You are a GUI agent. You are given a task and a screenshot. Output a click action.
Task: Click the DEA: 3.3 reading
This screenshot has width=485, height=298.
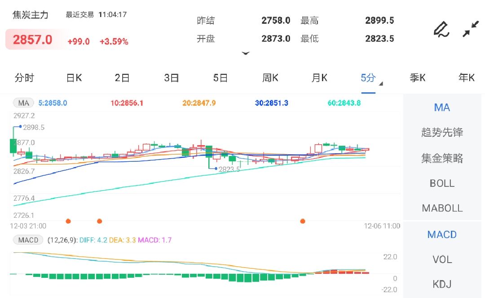[123, 240]
